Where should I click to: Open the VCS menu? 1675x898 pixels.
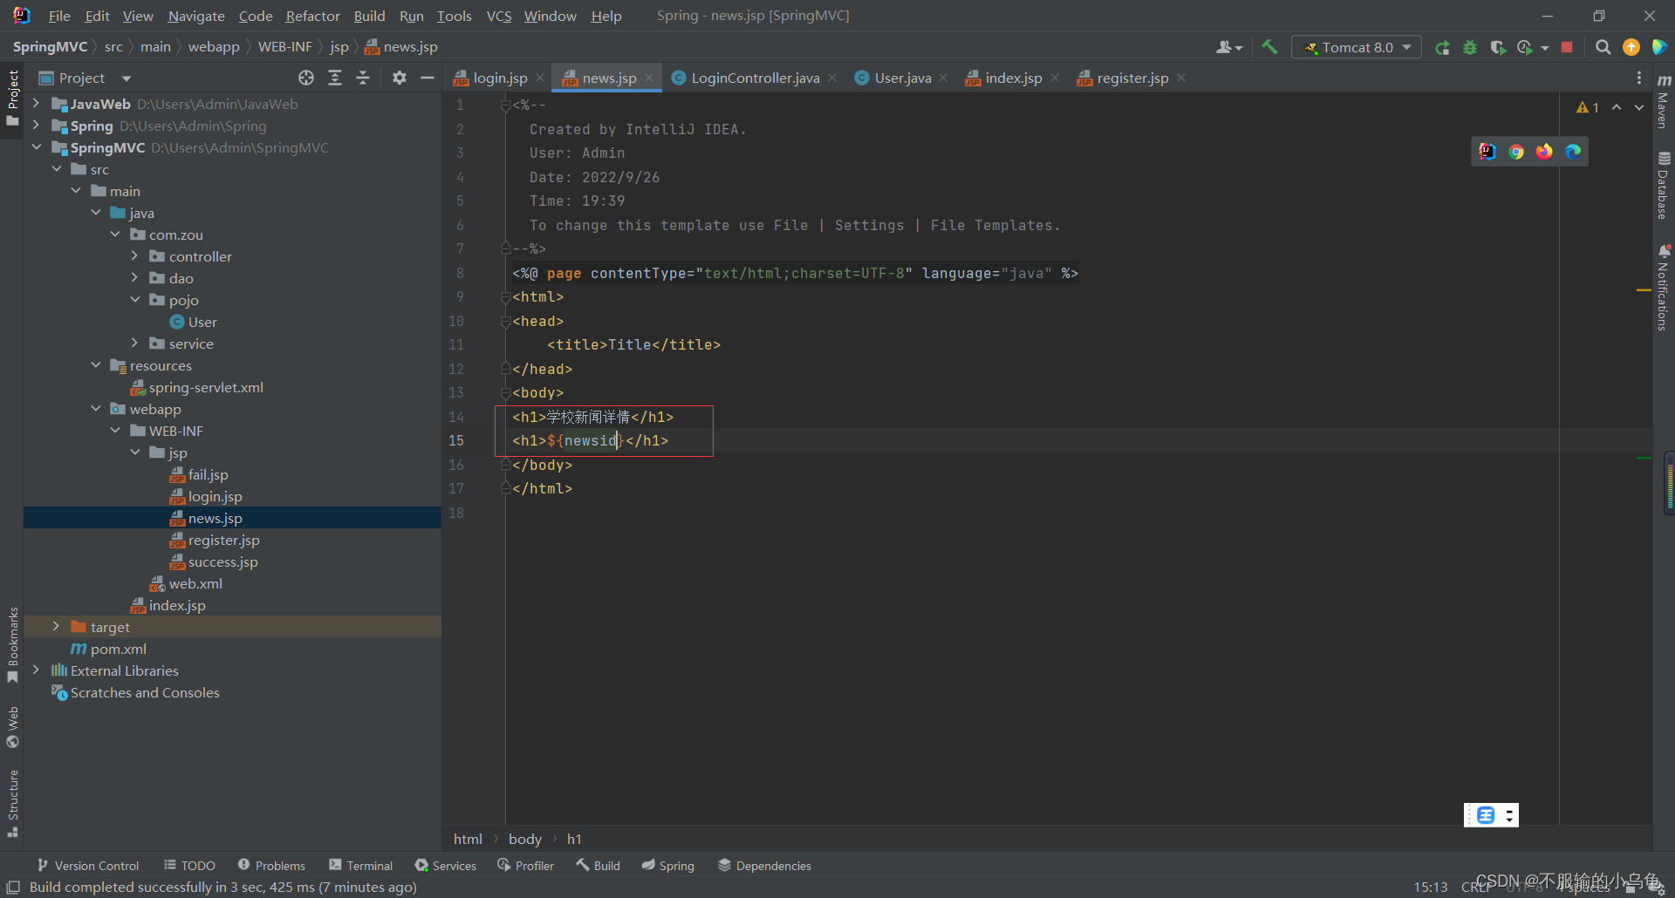pyautogui.click(x=499, y=16)
